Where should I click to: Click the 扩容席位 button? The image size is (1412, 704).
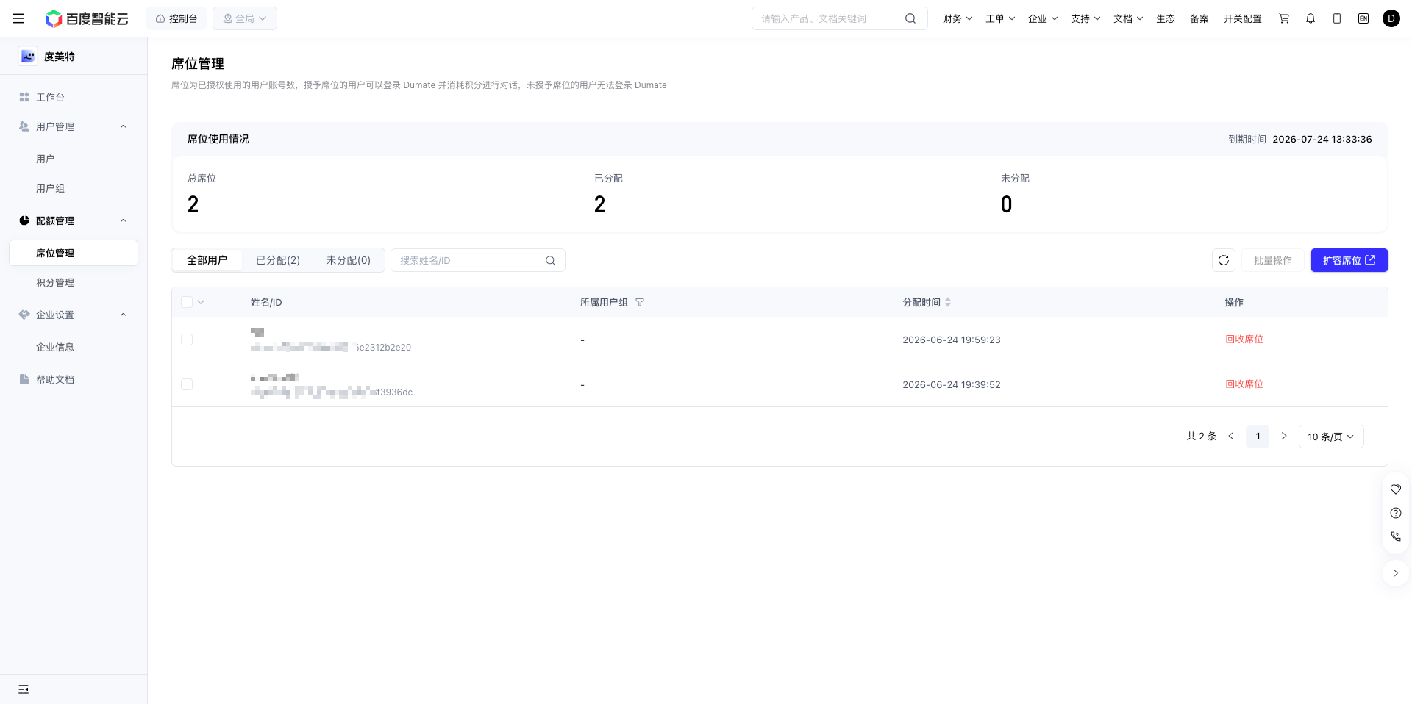coord(1349,260)
